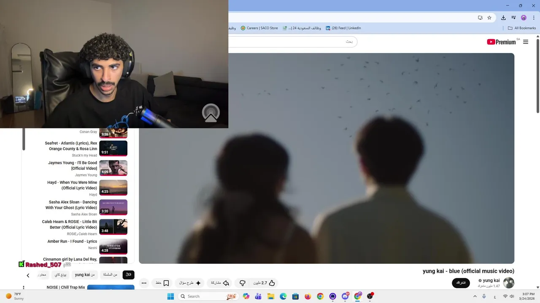Open YouTube hamburger guide menu
The width and height of the screenshot is (540, 303).
526,42
